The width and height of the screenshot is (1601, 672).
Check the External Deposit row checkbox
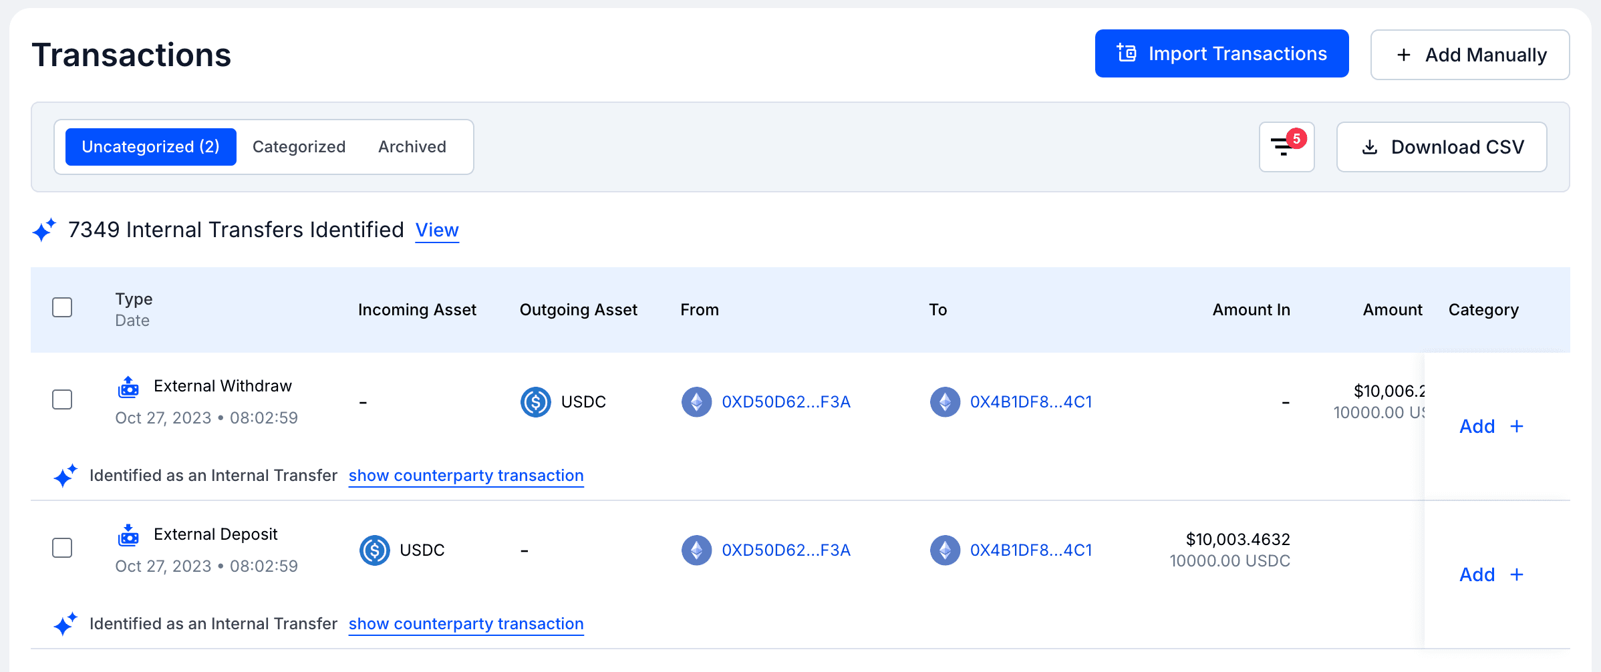click(x=61, y=548)
